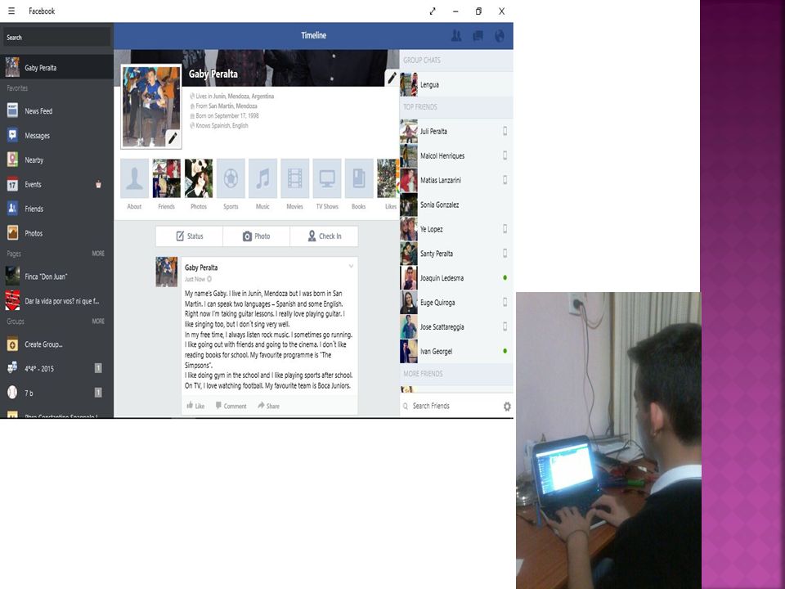785x589 pixels.
Task: Open chat with Ye Lopez
Action: click(x=456, y=229)
